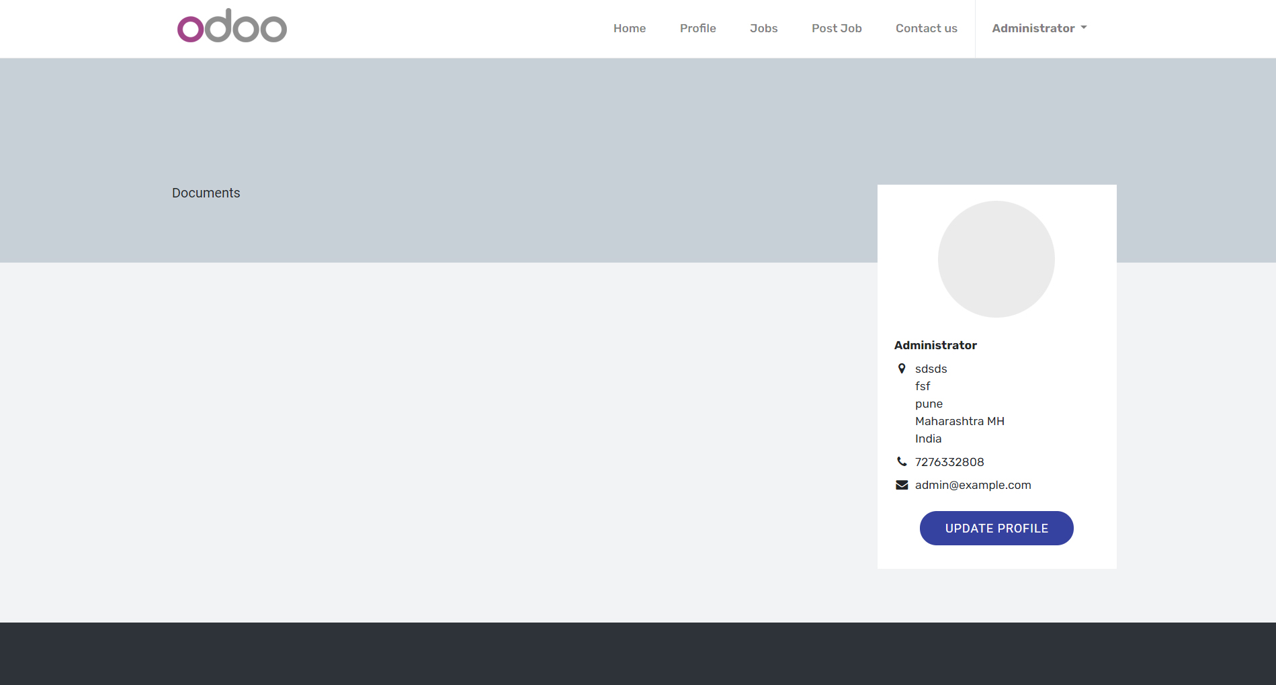Image resolution: width=1276 pixels, height=685 pixels.
Task: Click the location pin icon
Action: point(902,369)
